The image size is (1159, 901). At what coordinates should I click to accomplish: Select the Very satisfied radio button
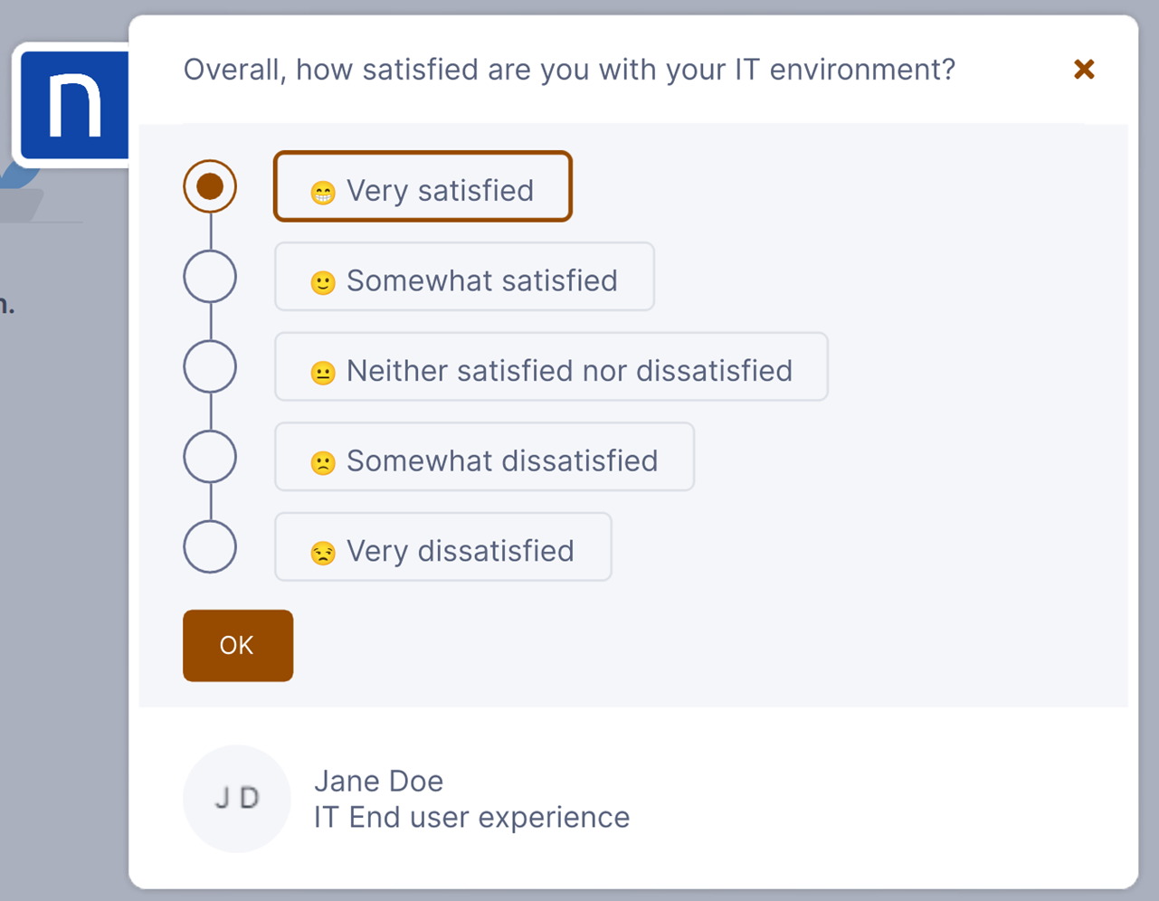(x=210, y=186)
